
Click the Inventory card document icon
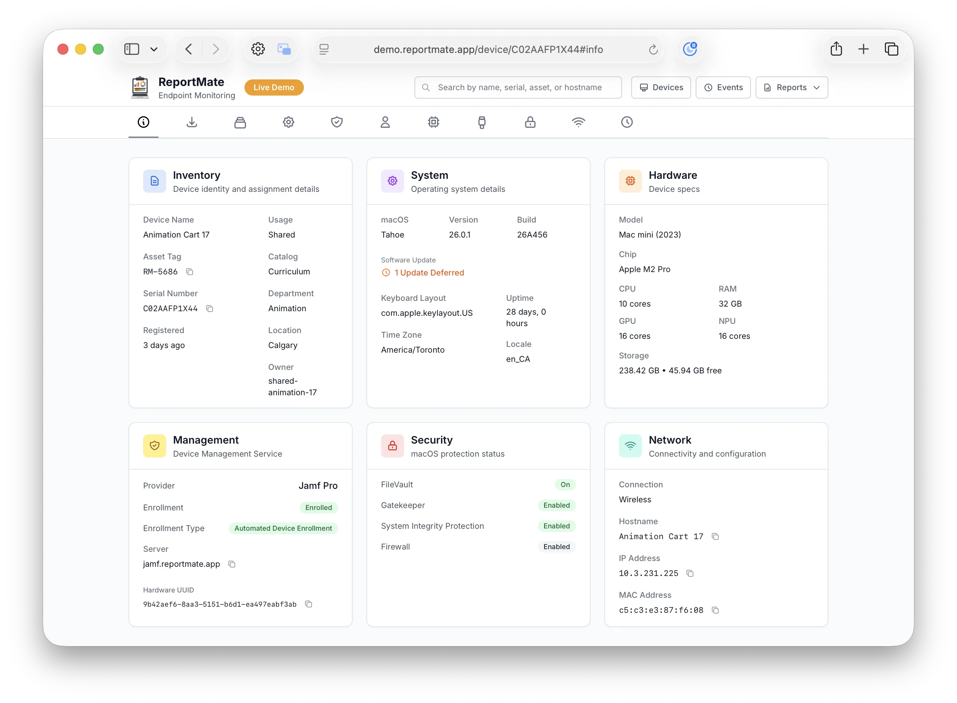tap(155, 181)
